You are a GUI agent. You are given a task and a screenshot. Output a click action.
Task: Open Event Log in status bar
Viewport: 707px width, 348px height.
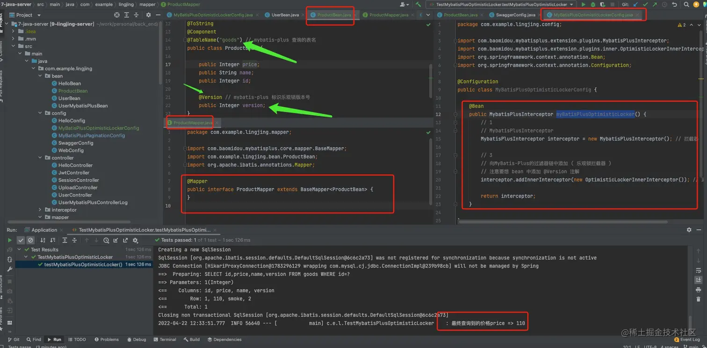click(686, 340)
